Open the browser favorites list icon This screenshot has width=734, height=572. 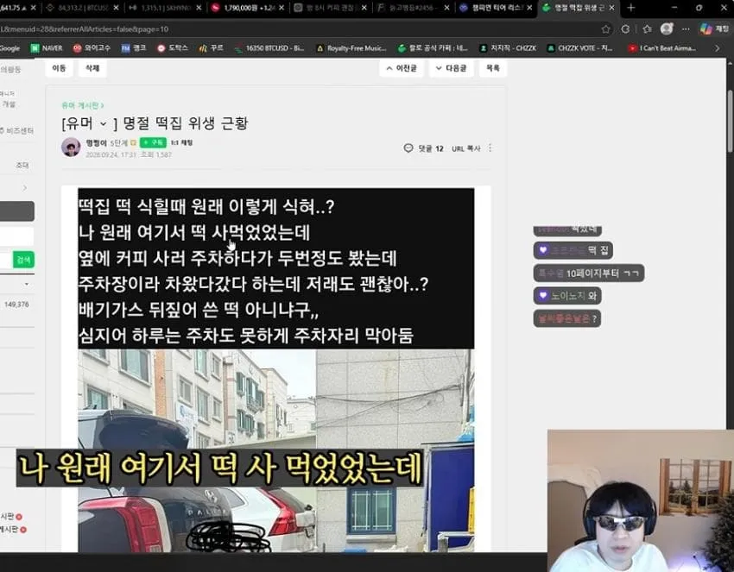pyautogui.click(x=647, y=29)
